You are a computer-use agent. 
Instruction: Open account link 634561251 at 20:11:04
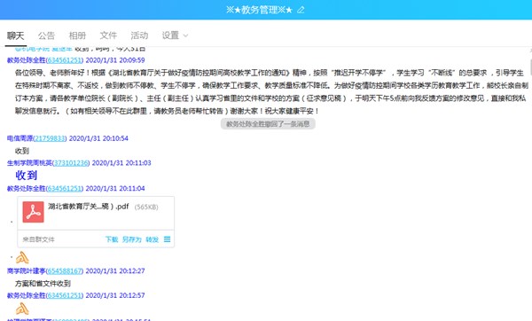coord(64,188)
